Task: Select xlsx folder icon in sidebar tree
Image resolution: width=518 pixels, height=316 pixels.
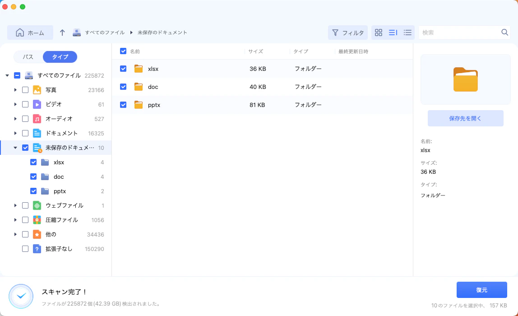Action: click(45, 162)
